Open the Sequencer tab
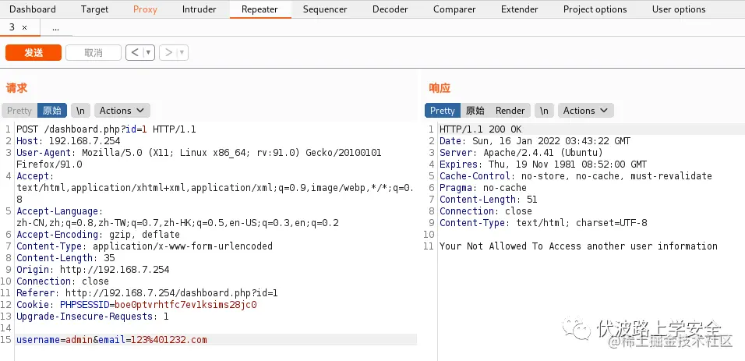Image resolution: width=745 pixels, height=361 pixels. point(325,9)
